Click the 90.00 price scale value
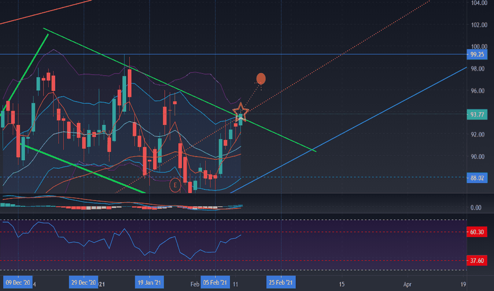The width and height of the screenshot is (494, 291). click(478, 157)
